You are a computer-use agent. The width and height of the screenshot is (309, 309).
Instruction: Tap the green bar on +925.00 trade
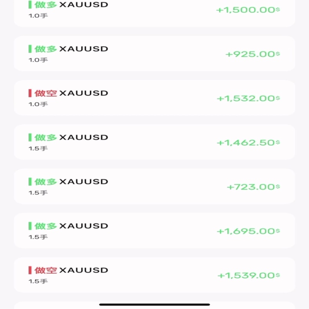[30, 49]
